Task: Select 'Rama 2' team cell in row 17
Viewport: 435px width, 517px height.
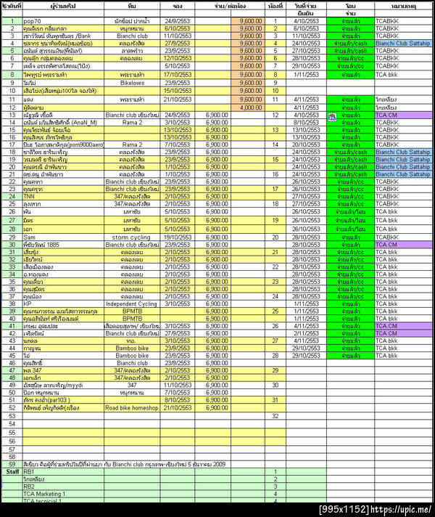Action: [x=132, y=144]
